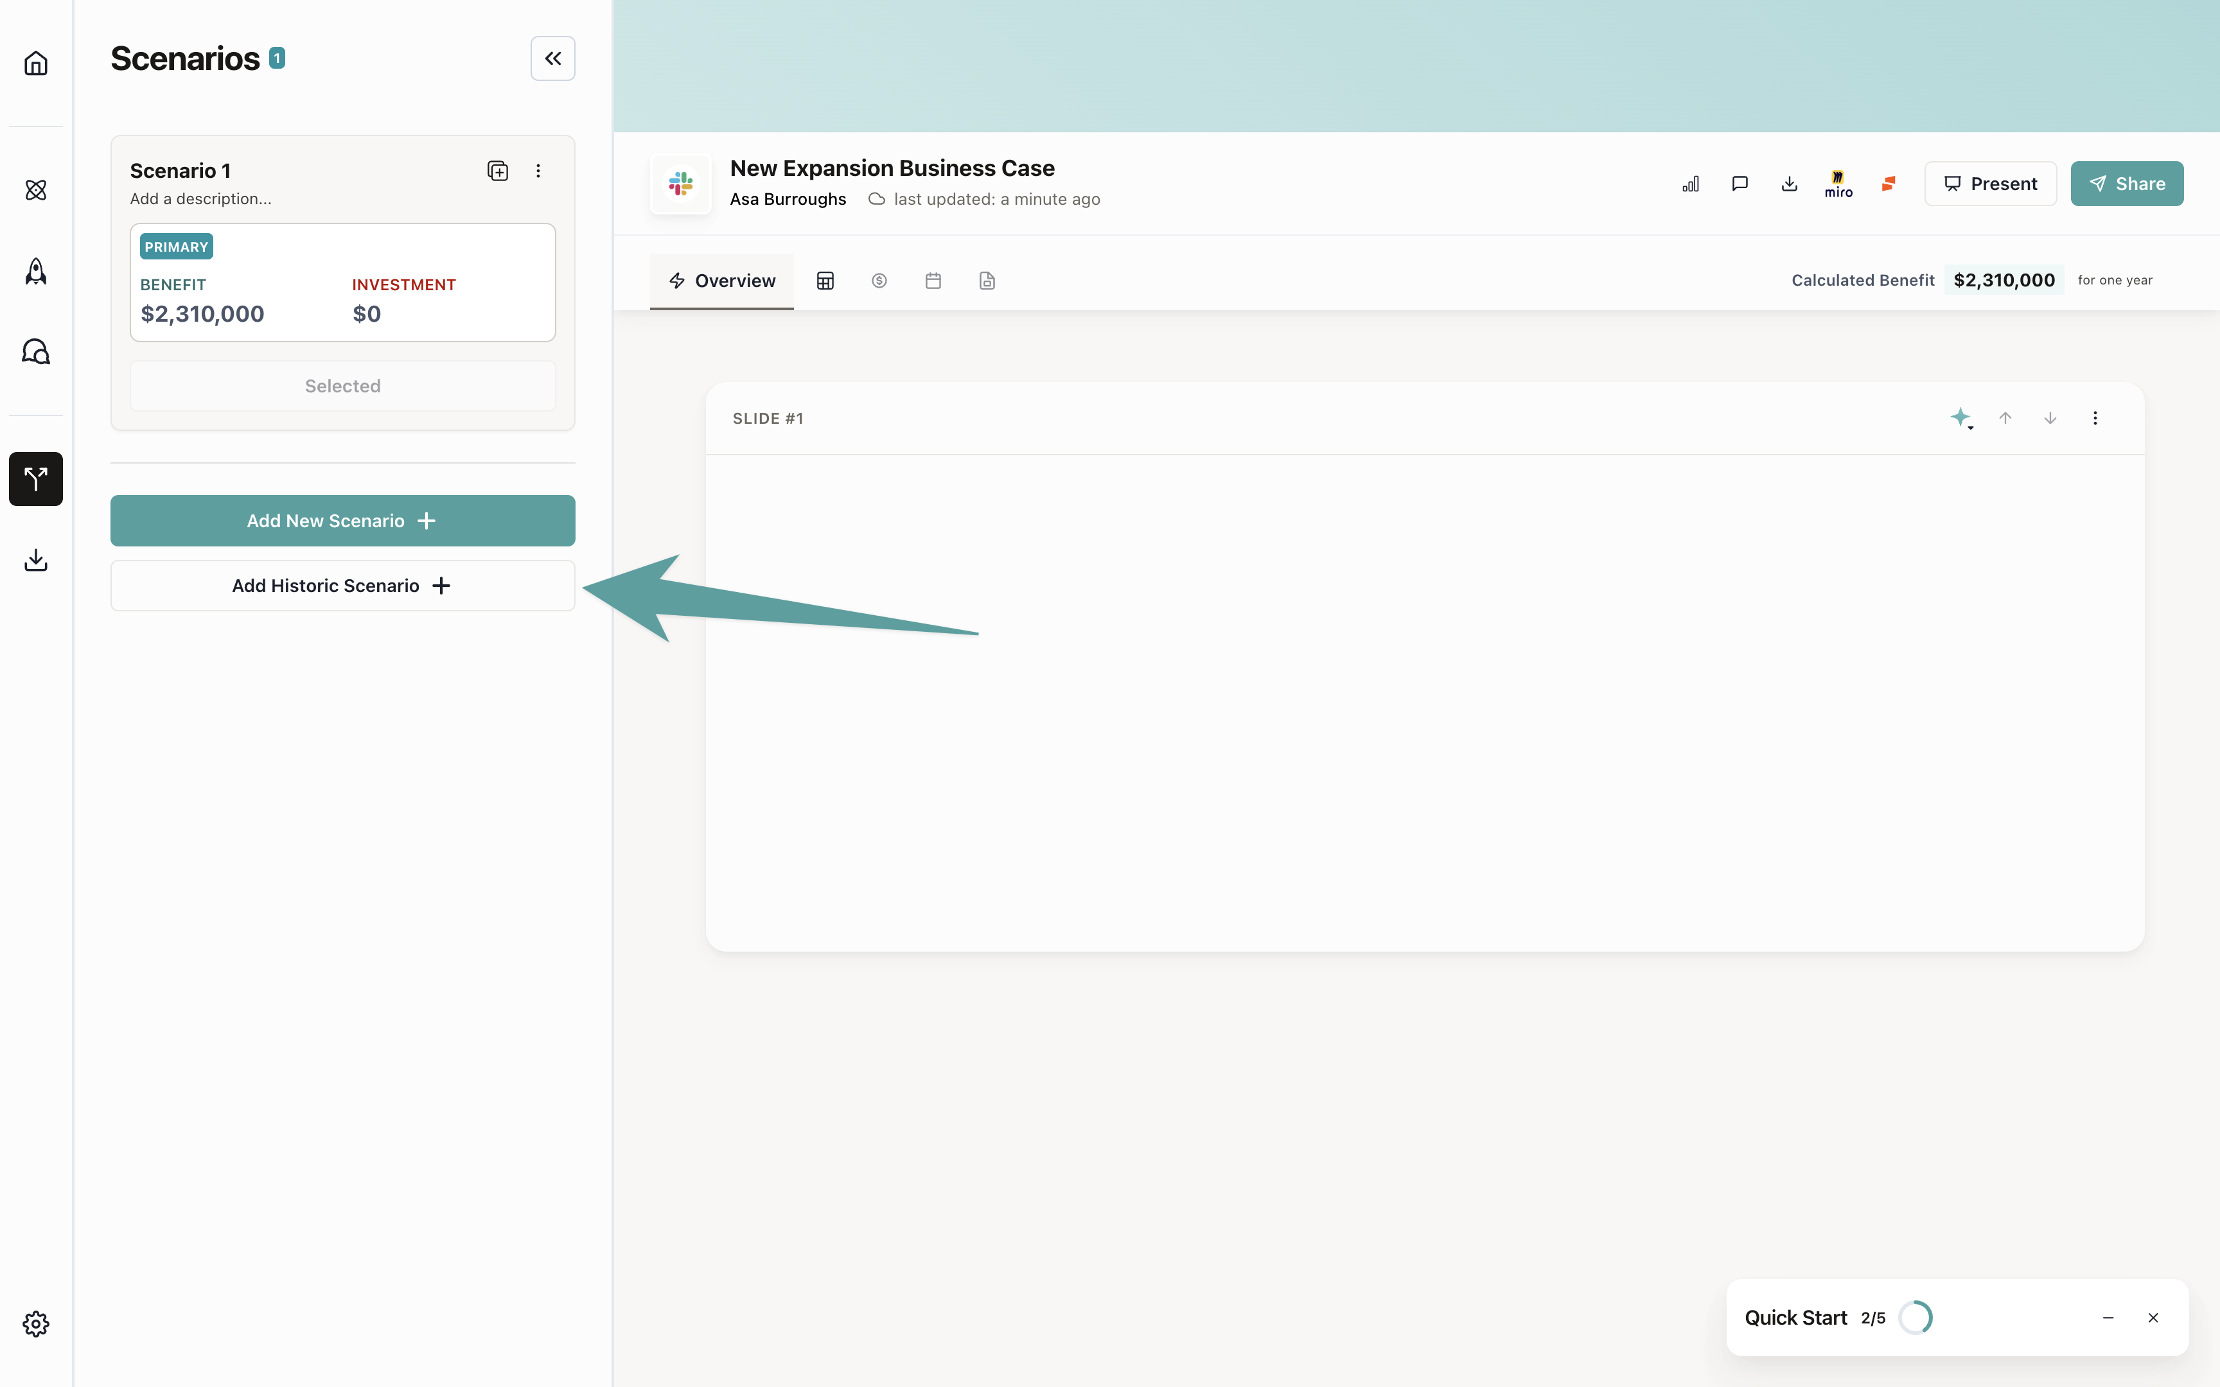Open Scenario 1 three-dot options menu

coord(538,171)
